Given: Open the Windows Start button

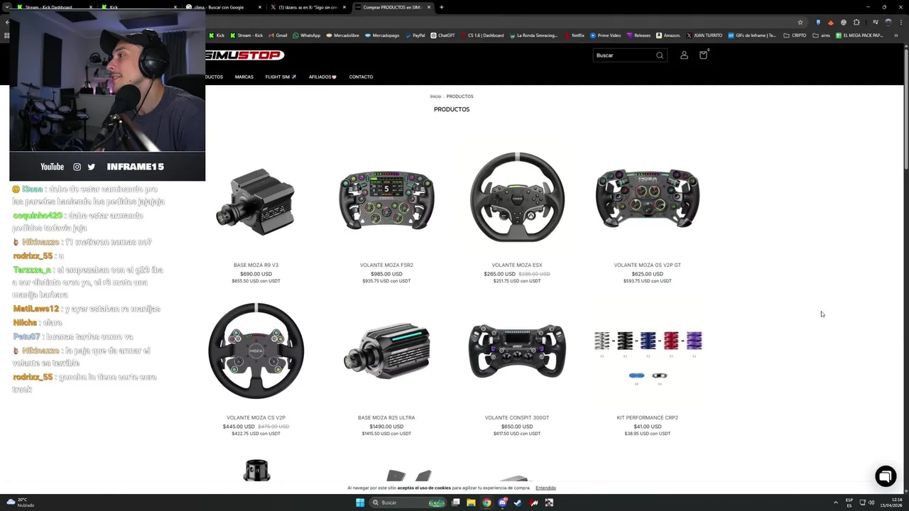Looking at the screenshot, I should 360,502.
